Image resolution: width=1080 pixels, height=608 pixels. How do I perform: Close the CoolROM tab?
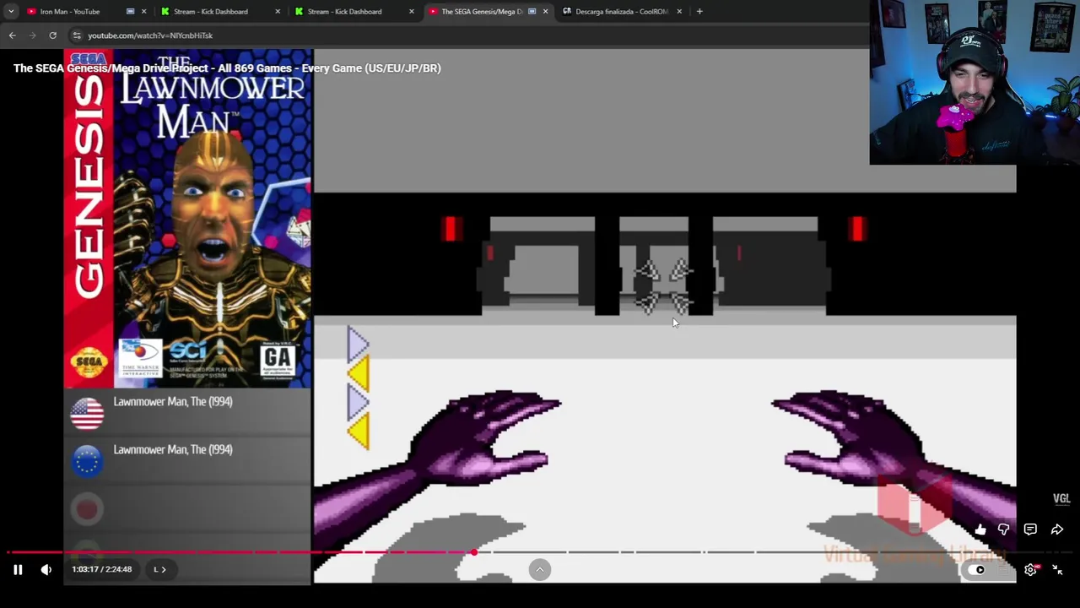pyautogui.click(x=679, y=12)
